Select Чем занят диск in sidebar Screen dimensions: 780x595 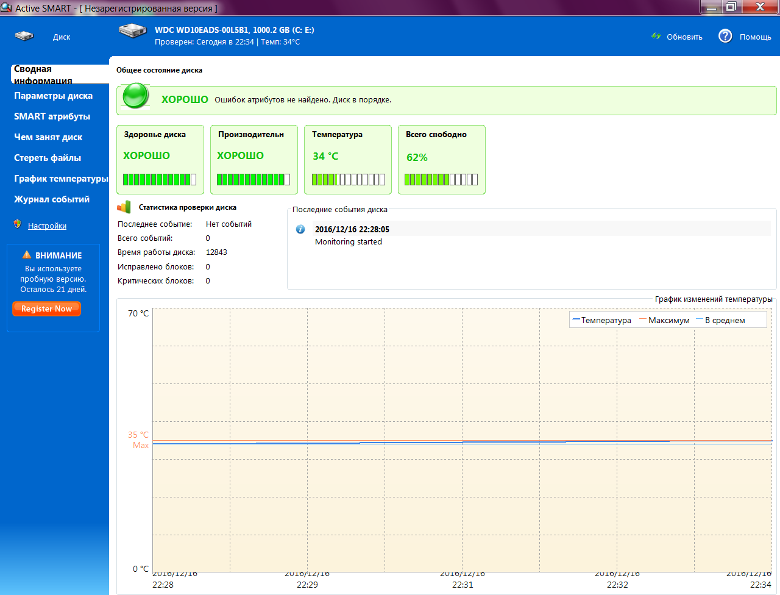click(x=48, y=137)
